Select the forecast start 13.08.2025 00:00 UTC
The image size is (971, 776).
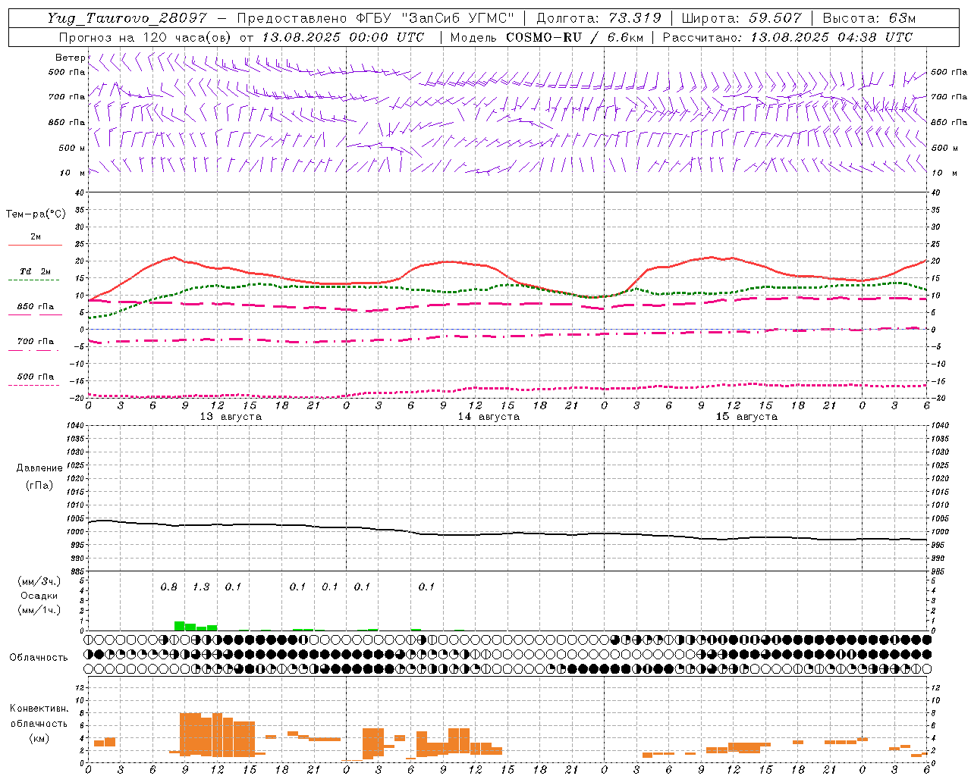point(343,37)
